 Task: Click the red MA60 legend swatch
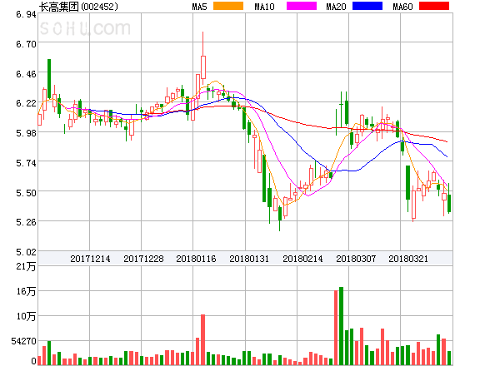[x=433, y=7]
